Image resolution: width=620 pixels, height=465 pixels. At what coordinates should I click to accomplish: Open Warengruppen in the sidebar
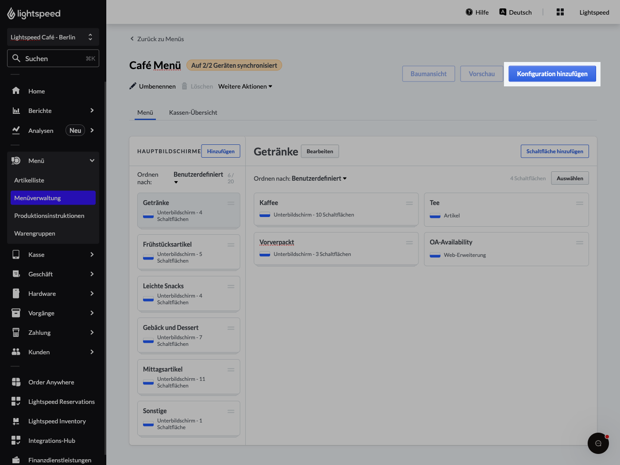53,233
